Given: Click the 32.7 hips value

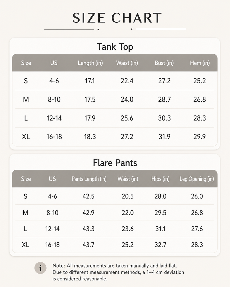Looking at the screenshot, I should [160, 245].
